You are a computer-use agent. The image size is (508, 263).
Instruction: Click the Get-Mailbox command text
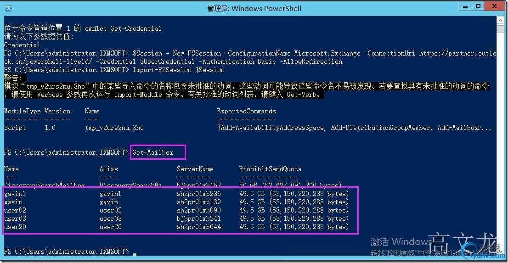pyautogui.click(x=152, y=152)
